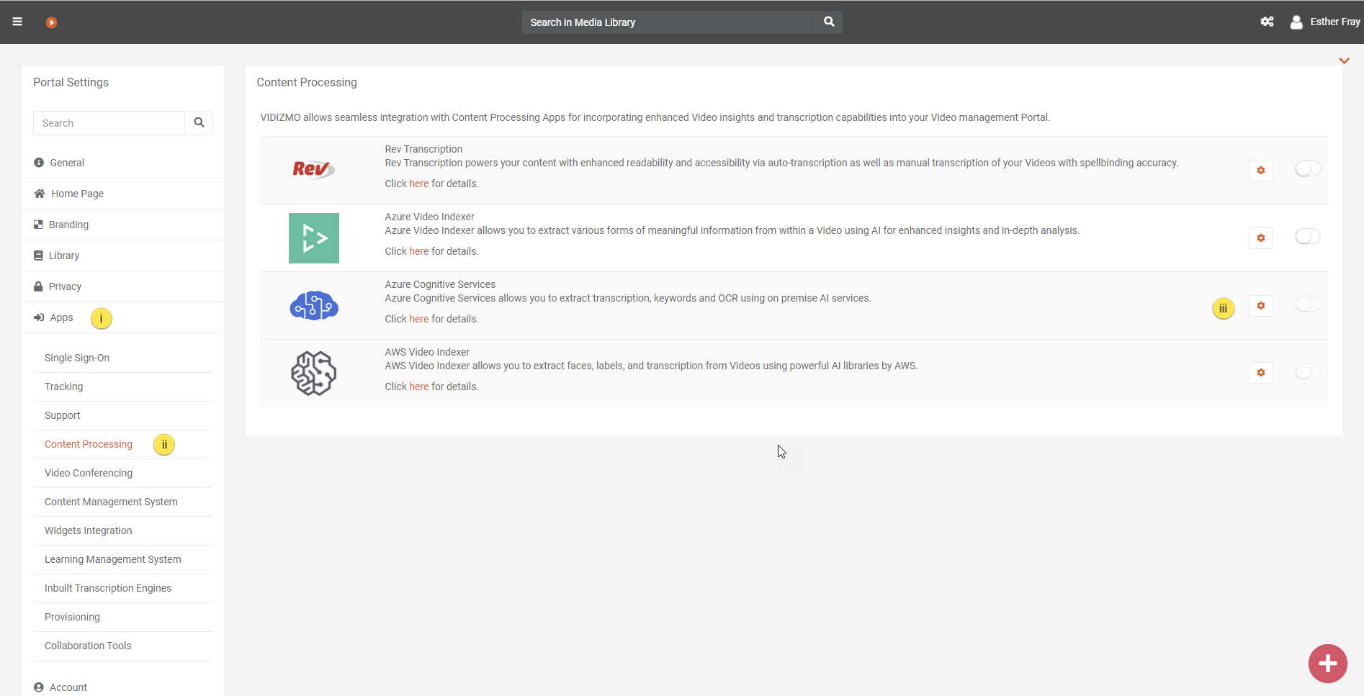
Task: Open Azure Video Indexer settings gear
Action: [x=1260, y=238]
